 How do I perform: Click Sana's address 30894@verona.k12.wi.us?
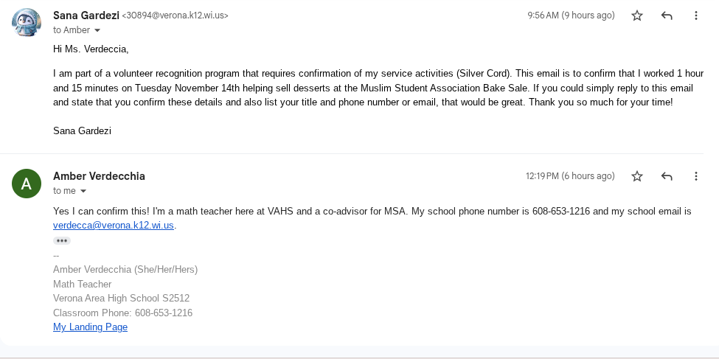[175, 15]
